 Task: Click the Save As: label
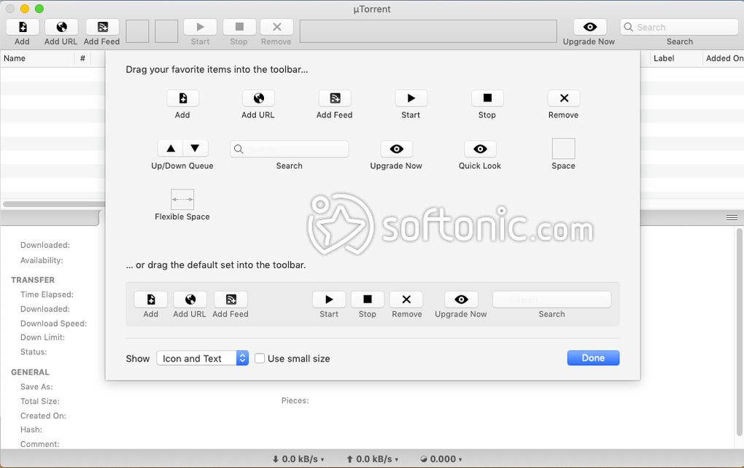pos(36,386)
